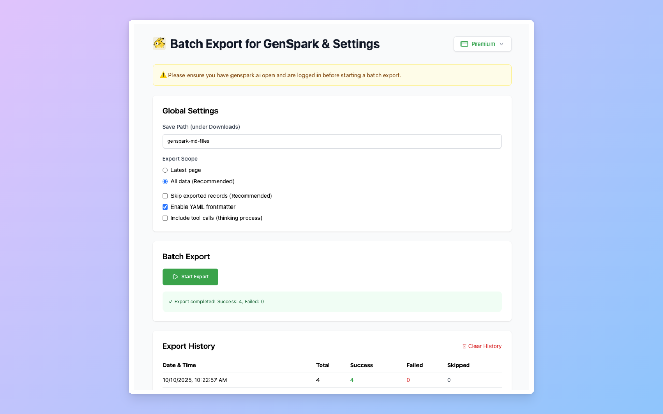Disable the Enable YAML frontmatter checkbox
The height and width of the screenshot is (414, 663).
[x=165, y=207]
